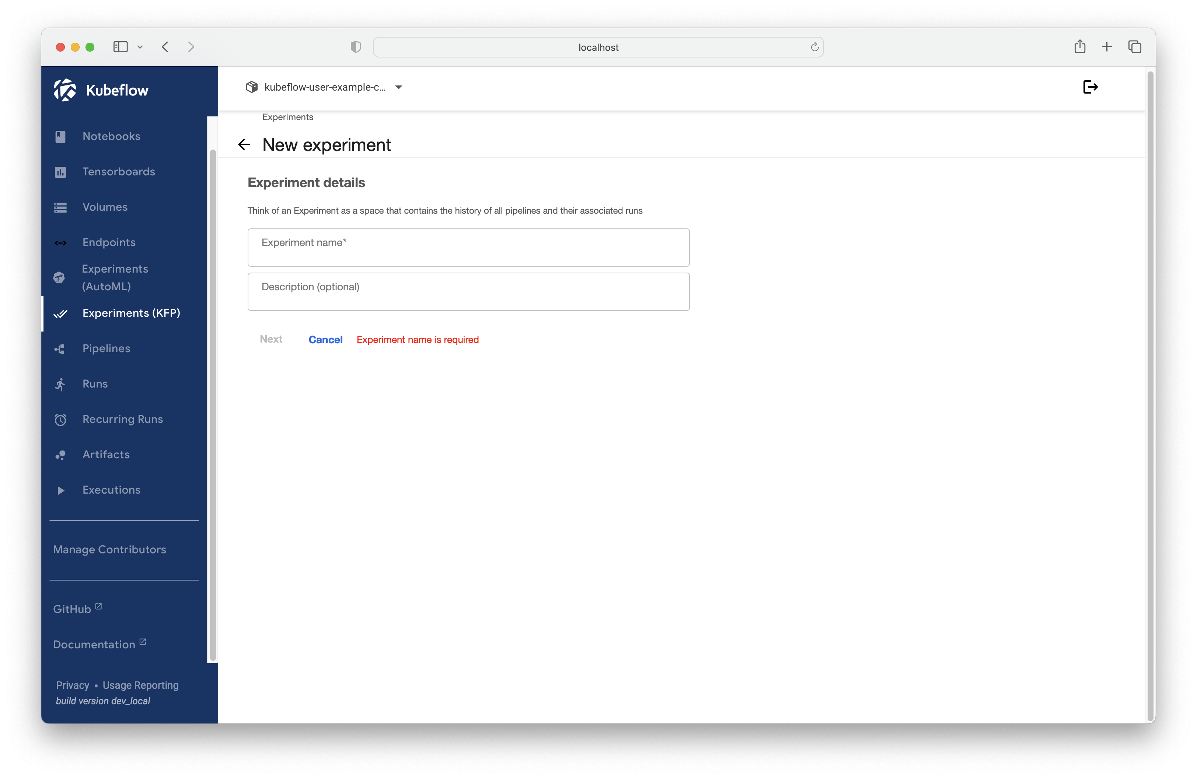1197x778 pixels.
Task: Click the Cancel button
Action: 325,340
